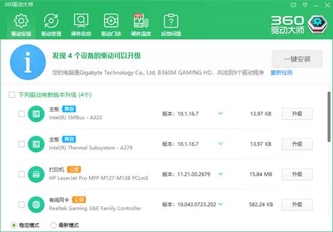Screen dimensions: 333x232
Task: Click 兼容 badge on Intel SMBus row
Action: [69, 109]
